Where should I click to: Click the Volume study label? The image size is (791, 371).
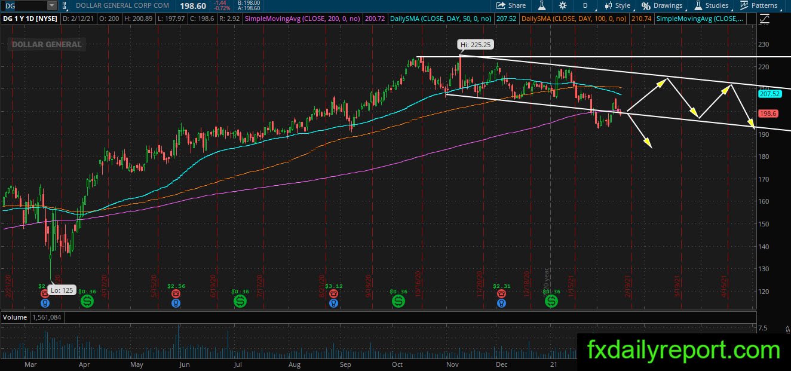(x=16, y=317)
